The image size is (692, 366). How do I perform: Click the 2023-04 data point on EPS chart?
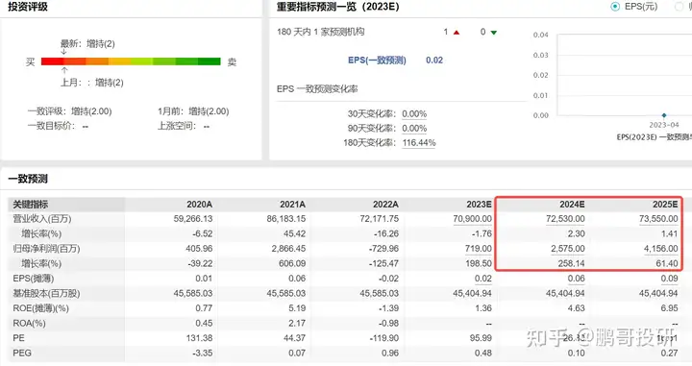coord(664,115)
